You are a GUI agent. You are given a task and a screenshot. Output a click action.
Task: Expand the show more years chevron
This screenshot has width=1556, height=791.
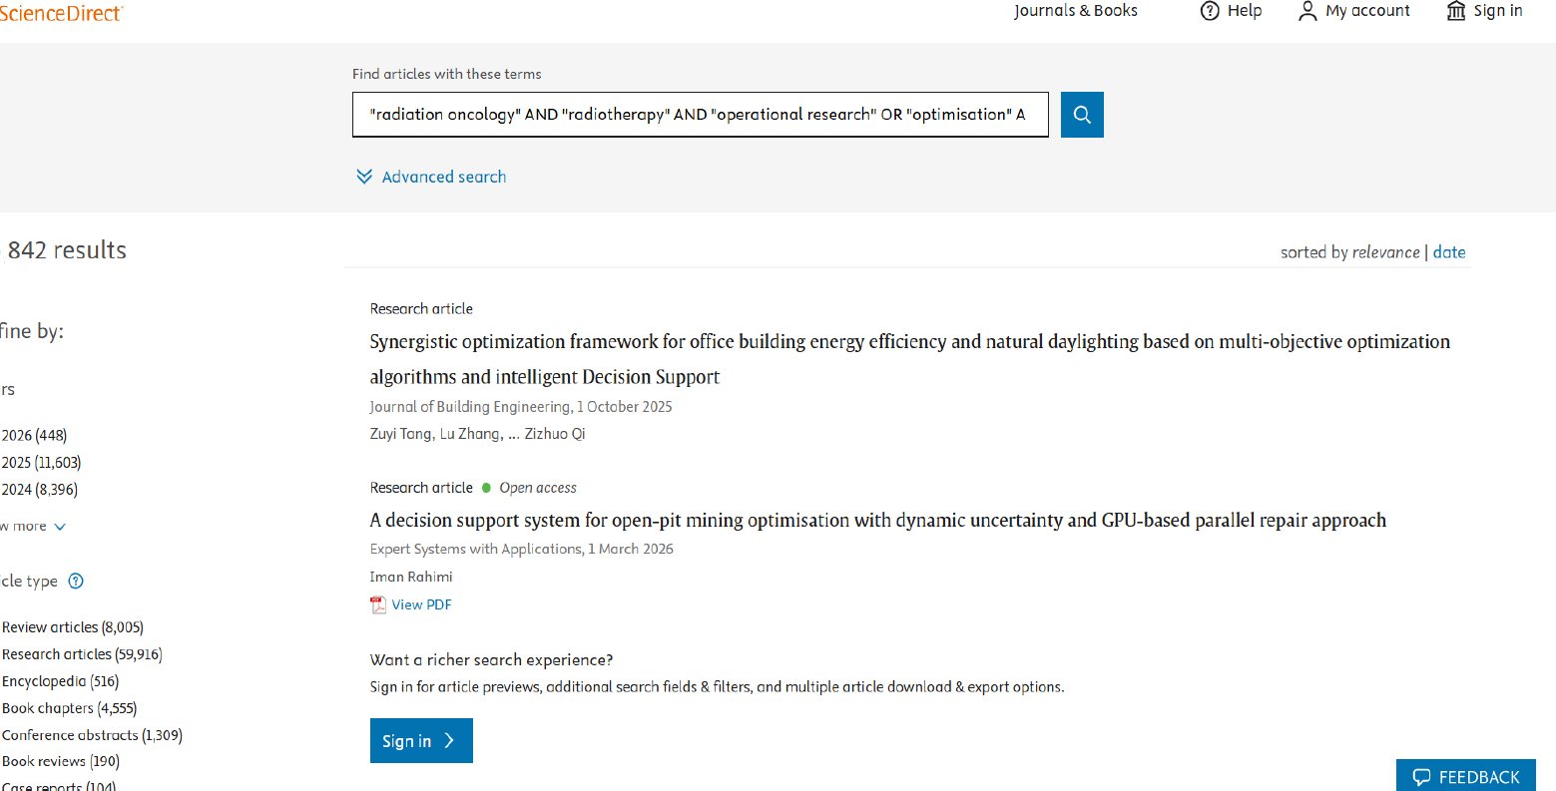click(60, 527)
